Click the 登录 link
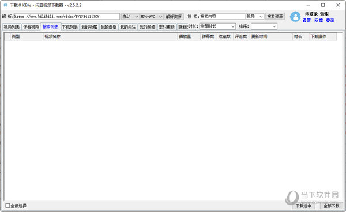 pos(330,21)
